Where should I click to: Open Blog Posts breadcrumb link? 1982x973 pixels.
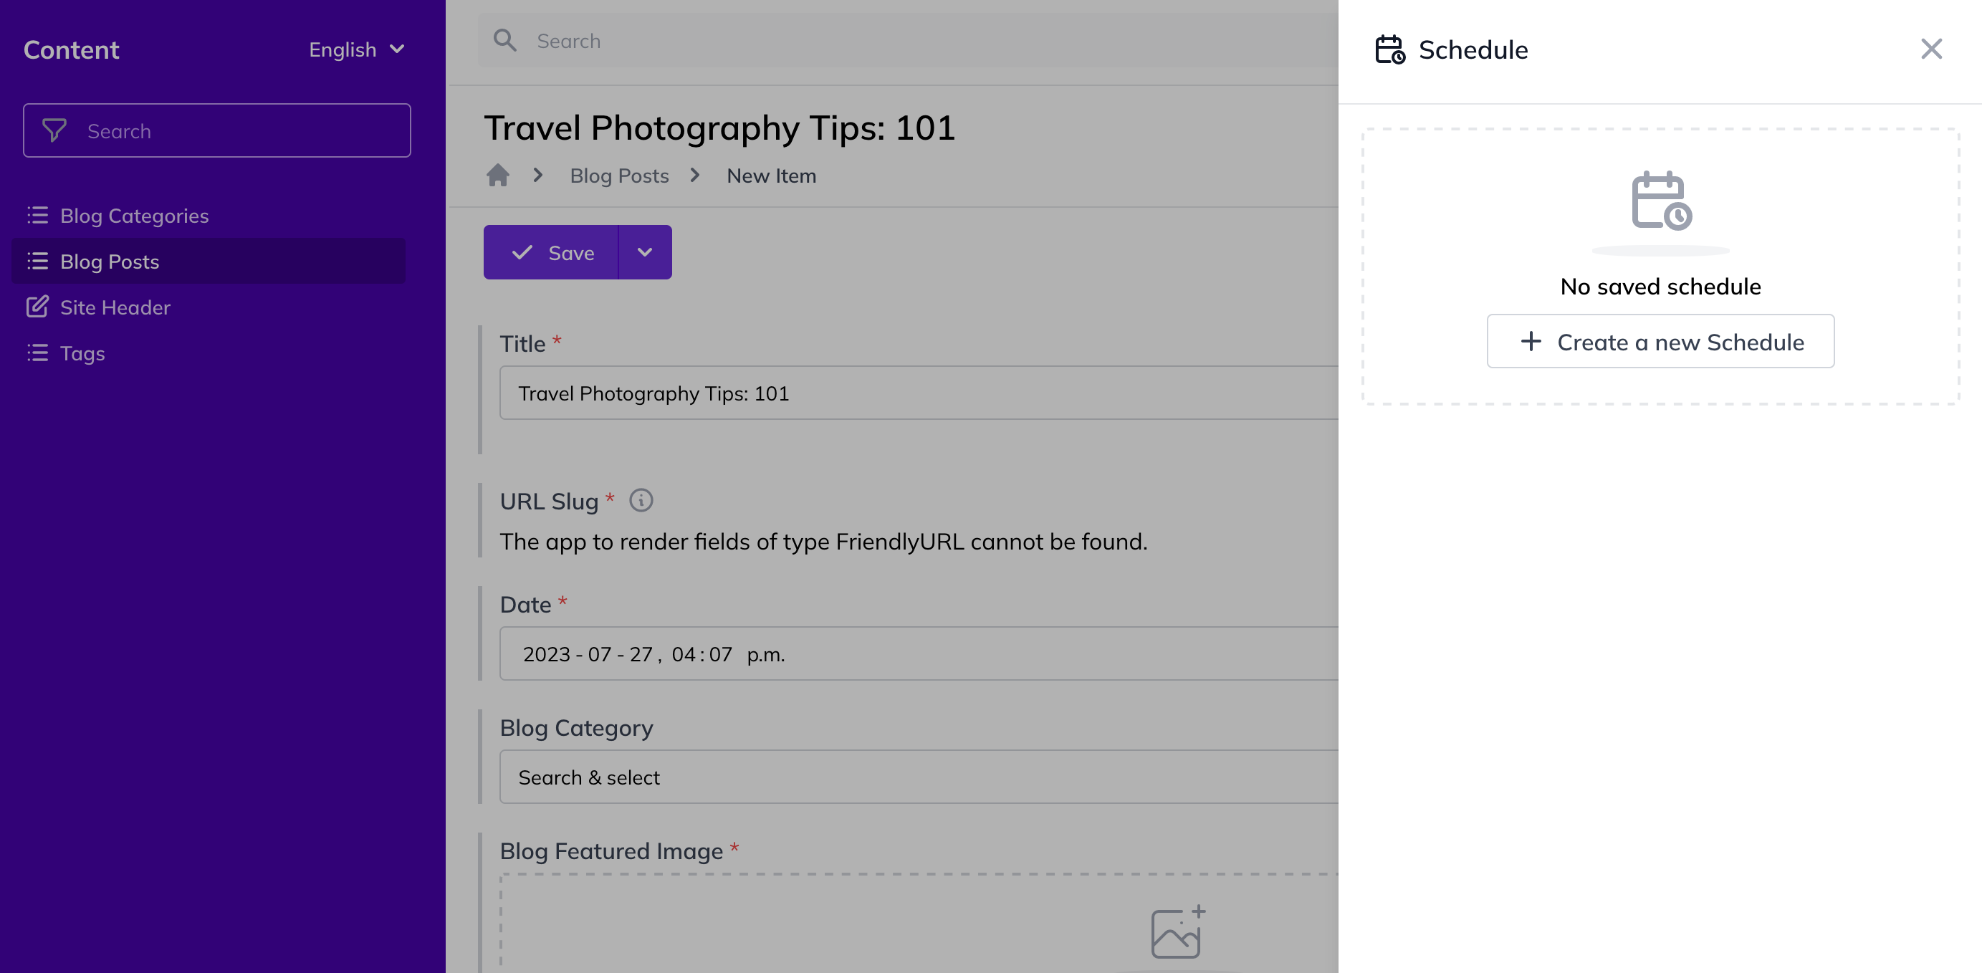(619, 176)
